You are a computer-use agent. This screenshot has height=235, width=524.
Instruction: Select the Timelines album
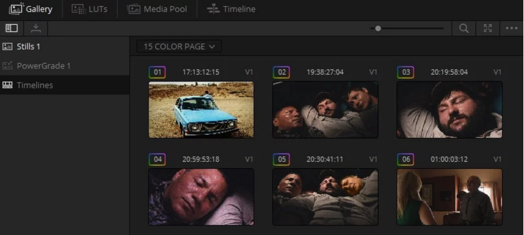[x=65, y=85]
